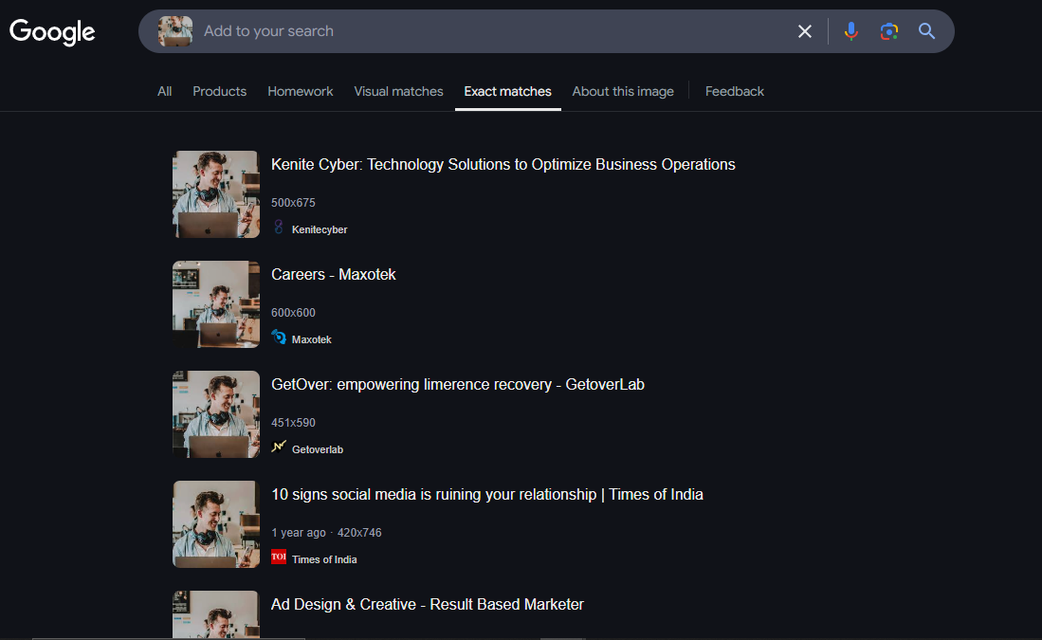Clear the search with the X icon

tap(804, 31)
